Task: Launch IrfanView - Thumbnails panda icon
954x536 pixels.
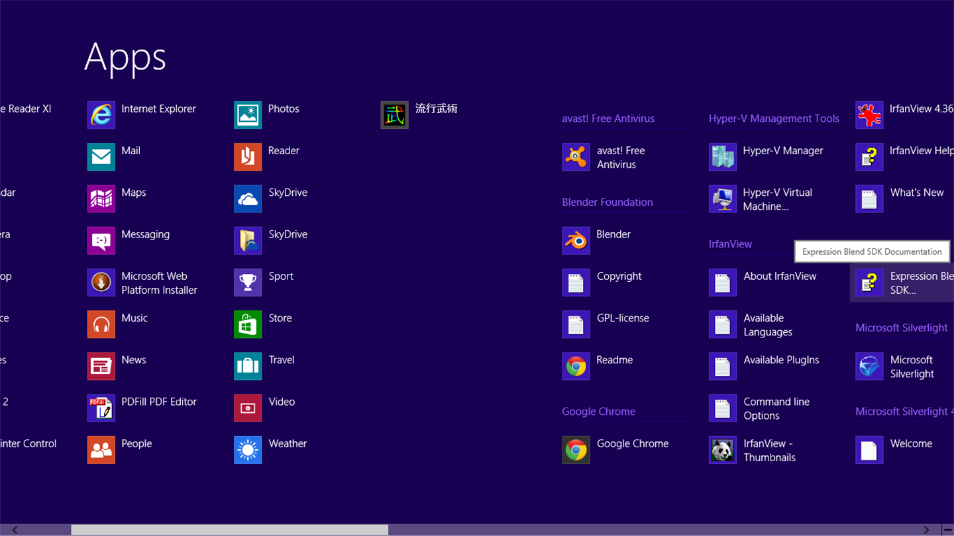Action: (722, 450)
